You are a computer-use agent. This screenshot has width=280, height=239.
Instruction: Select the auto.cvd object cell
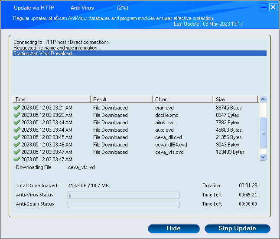tap(164, 130)
